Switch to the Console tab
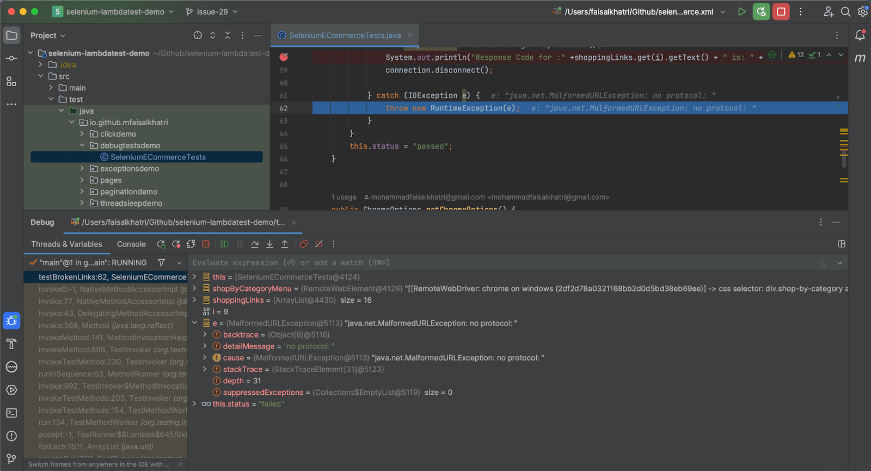This screenshot has width=871, height=471. point(131,244)
